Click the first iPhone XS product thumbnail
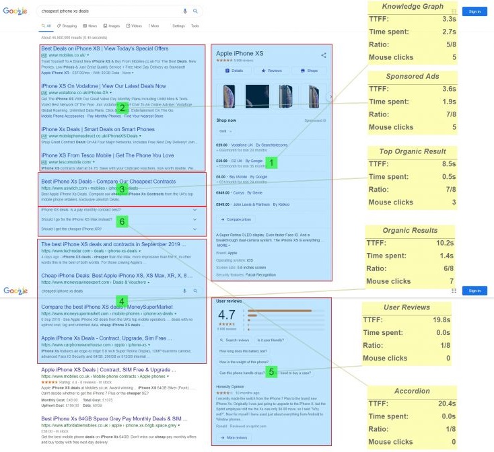494x452 pixels. tap(229, 96)
